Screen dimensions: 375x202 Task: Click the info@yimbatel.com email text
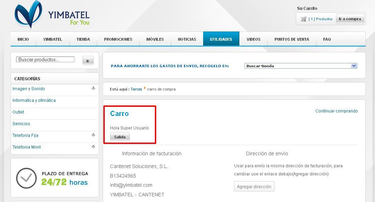pos(131,185)
